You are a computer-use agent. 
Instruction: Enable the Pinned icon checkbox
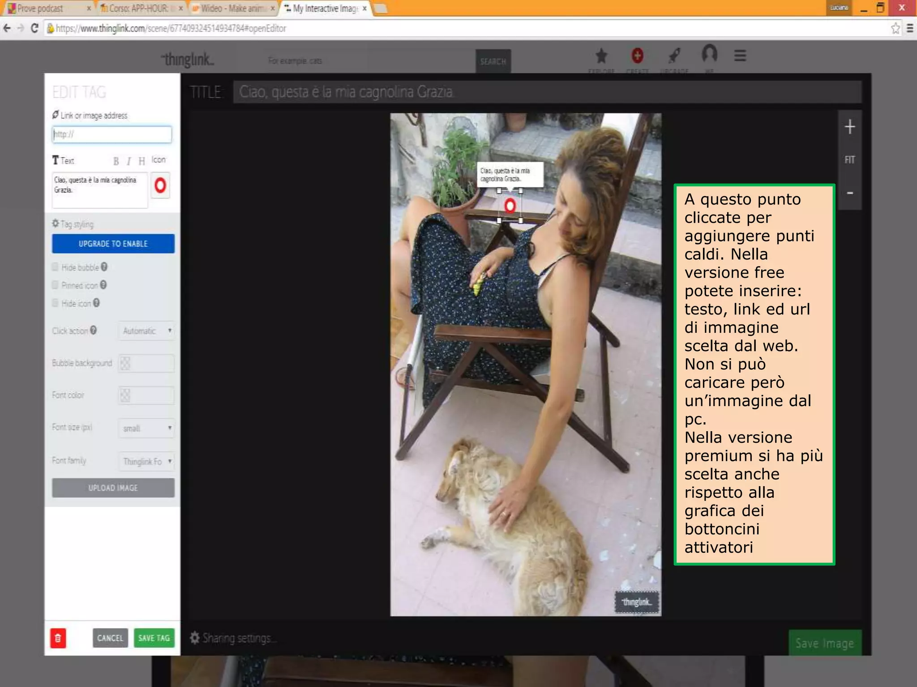[x=55, y=285]
